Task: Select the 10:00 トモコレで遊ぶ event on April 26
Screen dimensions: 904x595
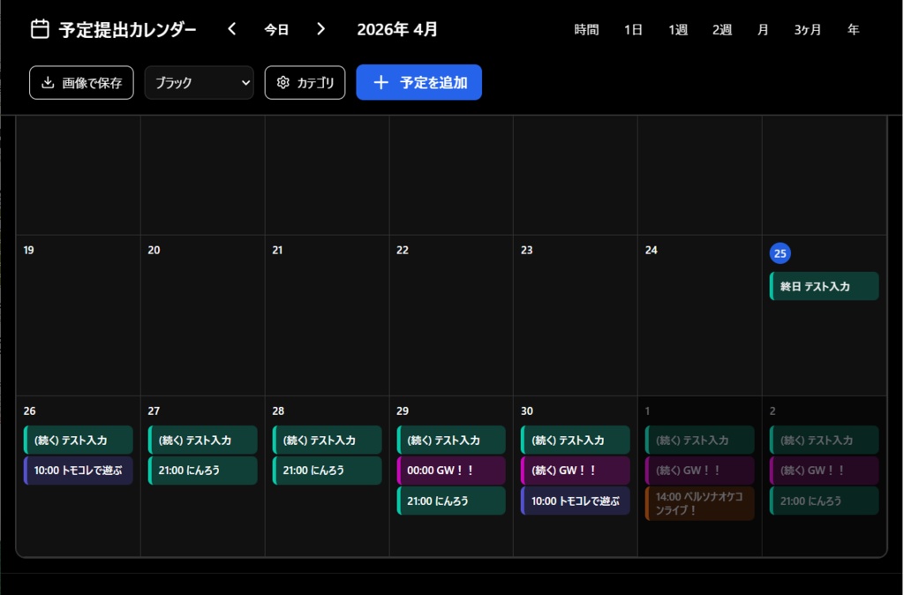Action: tap(78, 471)
